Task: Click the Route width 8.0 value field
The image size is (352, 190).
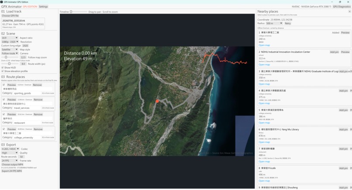Action: 23,64
